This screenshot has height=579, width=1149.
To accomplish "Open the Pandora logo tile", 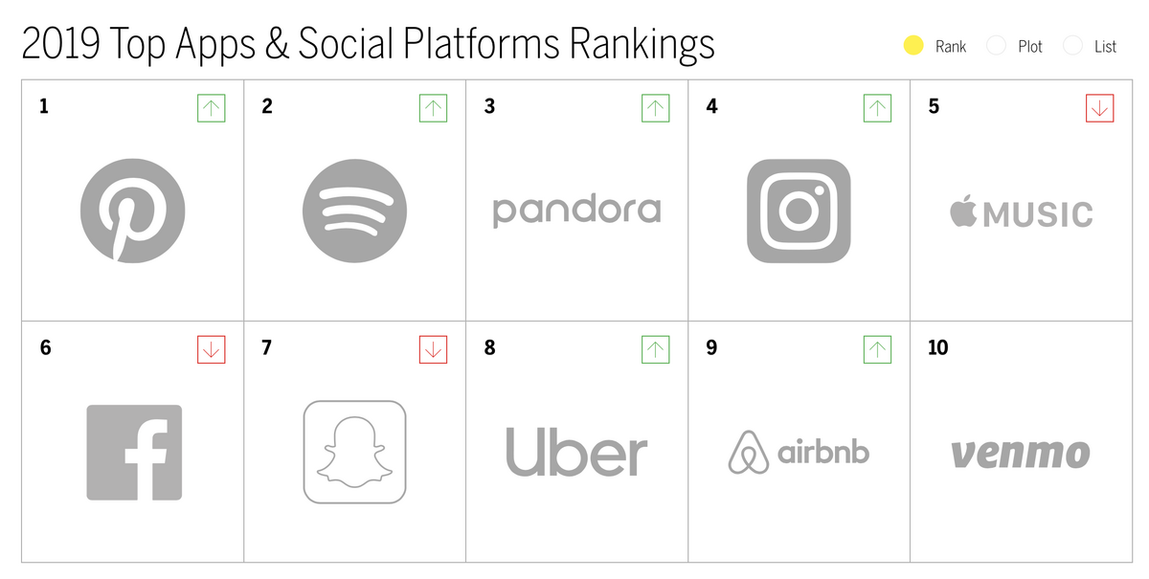I will click(576, 211).
